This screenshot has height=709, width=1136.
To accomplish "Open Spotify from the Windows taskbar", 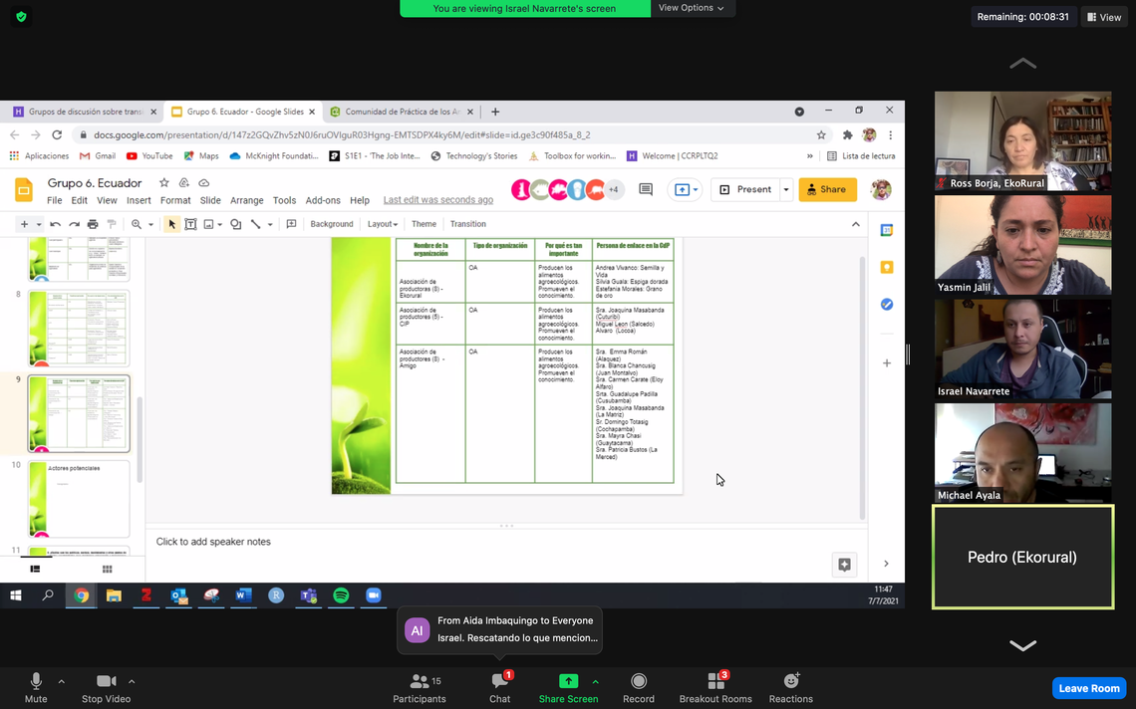I will [x=341, y=595].
